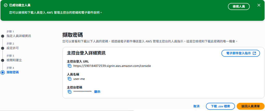
Task: Click the user-me name text
Action: click(79, 79)
